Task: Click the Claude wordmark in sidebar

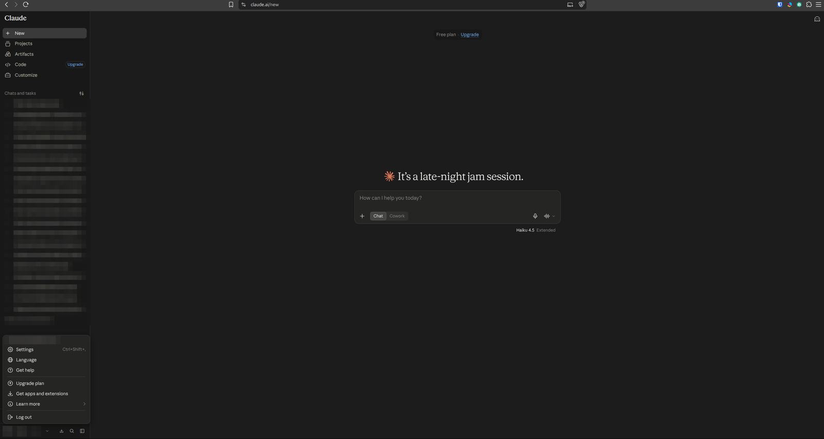Action: [x=15, y=18]
